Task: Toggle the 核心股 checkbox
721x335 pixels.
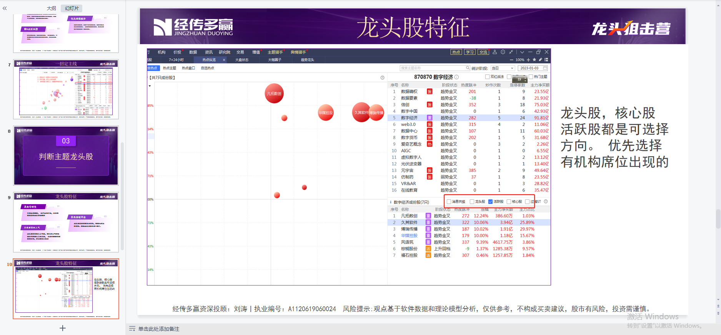Action: point(509,201)
